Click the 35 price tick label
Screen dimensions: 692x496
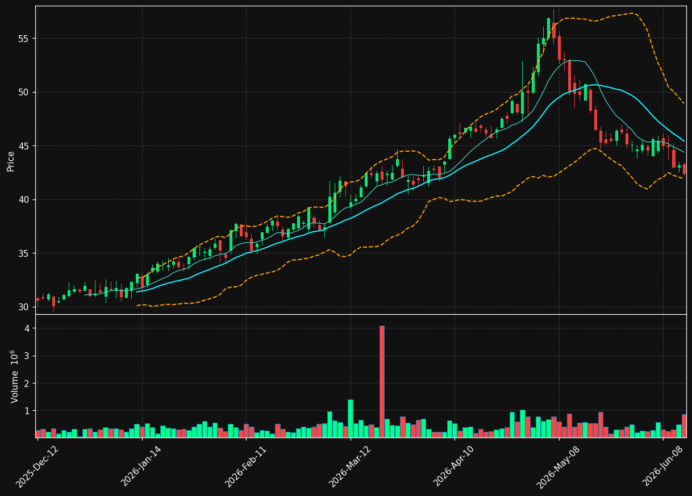point(24,253)
